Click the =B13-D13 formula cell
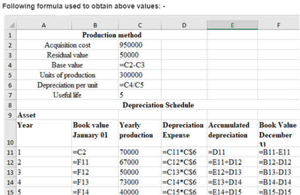The height and width of the screenshot is (195, 300). point(279,172)
